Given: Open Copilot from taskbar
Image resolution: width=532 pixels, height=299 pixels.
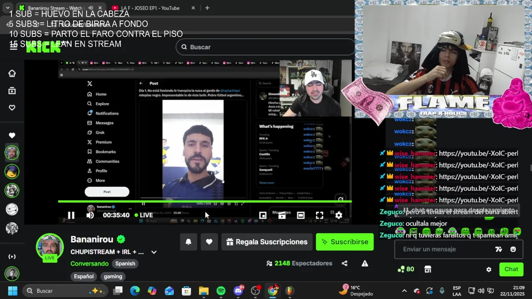Looking at the screenshot, I should 152,291.
